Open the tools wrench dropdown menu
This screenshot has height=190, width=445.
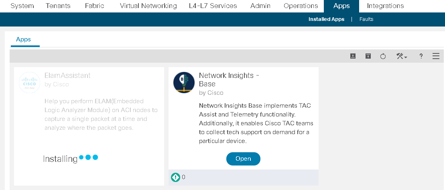(402, 56)
